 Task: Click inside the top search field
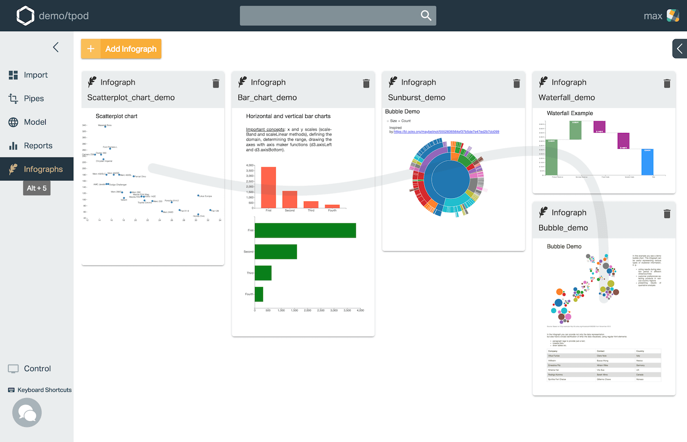(329, 15)
